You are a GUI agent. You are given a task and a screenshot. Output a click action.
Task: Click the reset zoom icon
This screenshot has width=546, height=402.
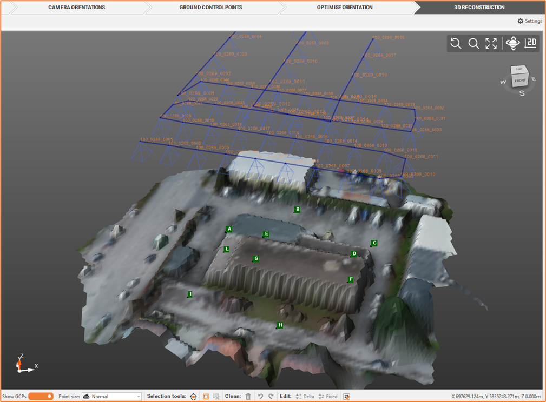pos(456,44)
